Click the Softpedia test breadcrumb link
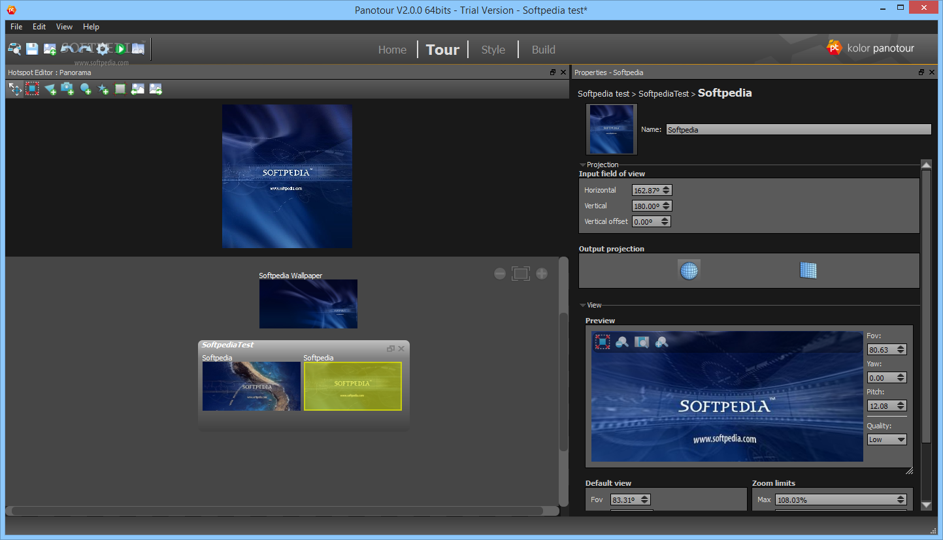 [603, 94]
